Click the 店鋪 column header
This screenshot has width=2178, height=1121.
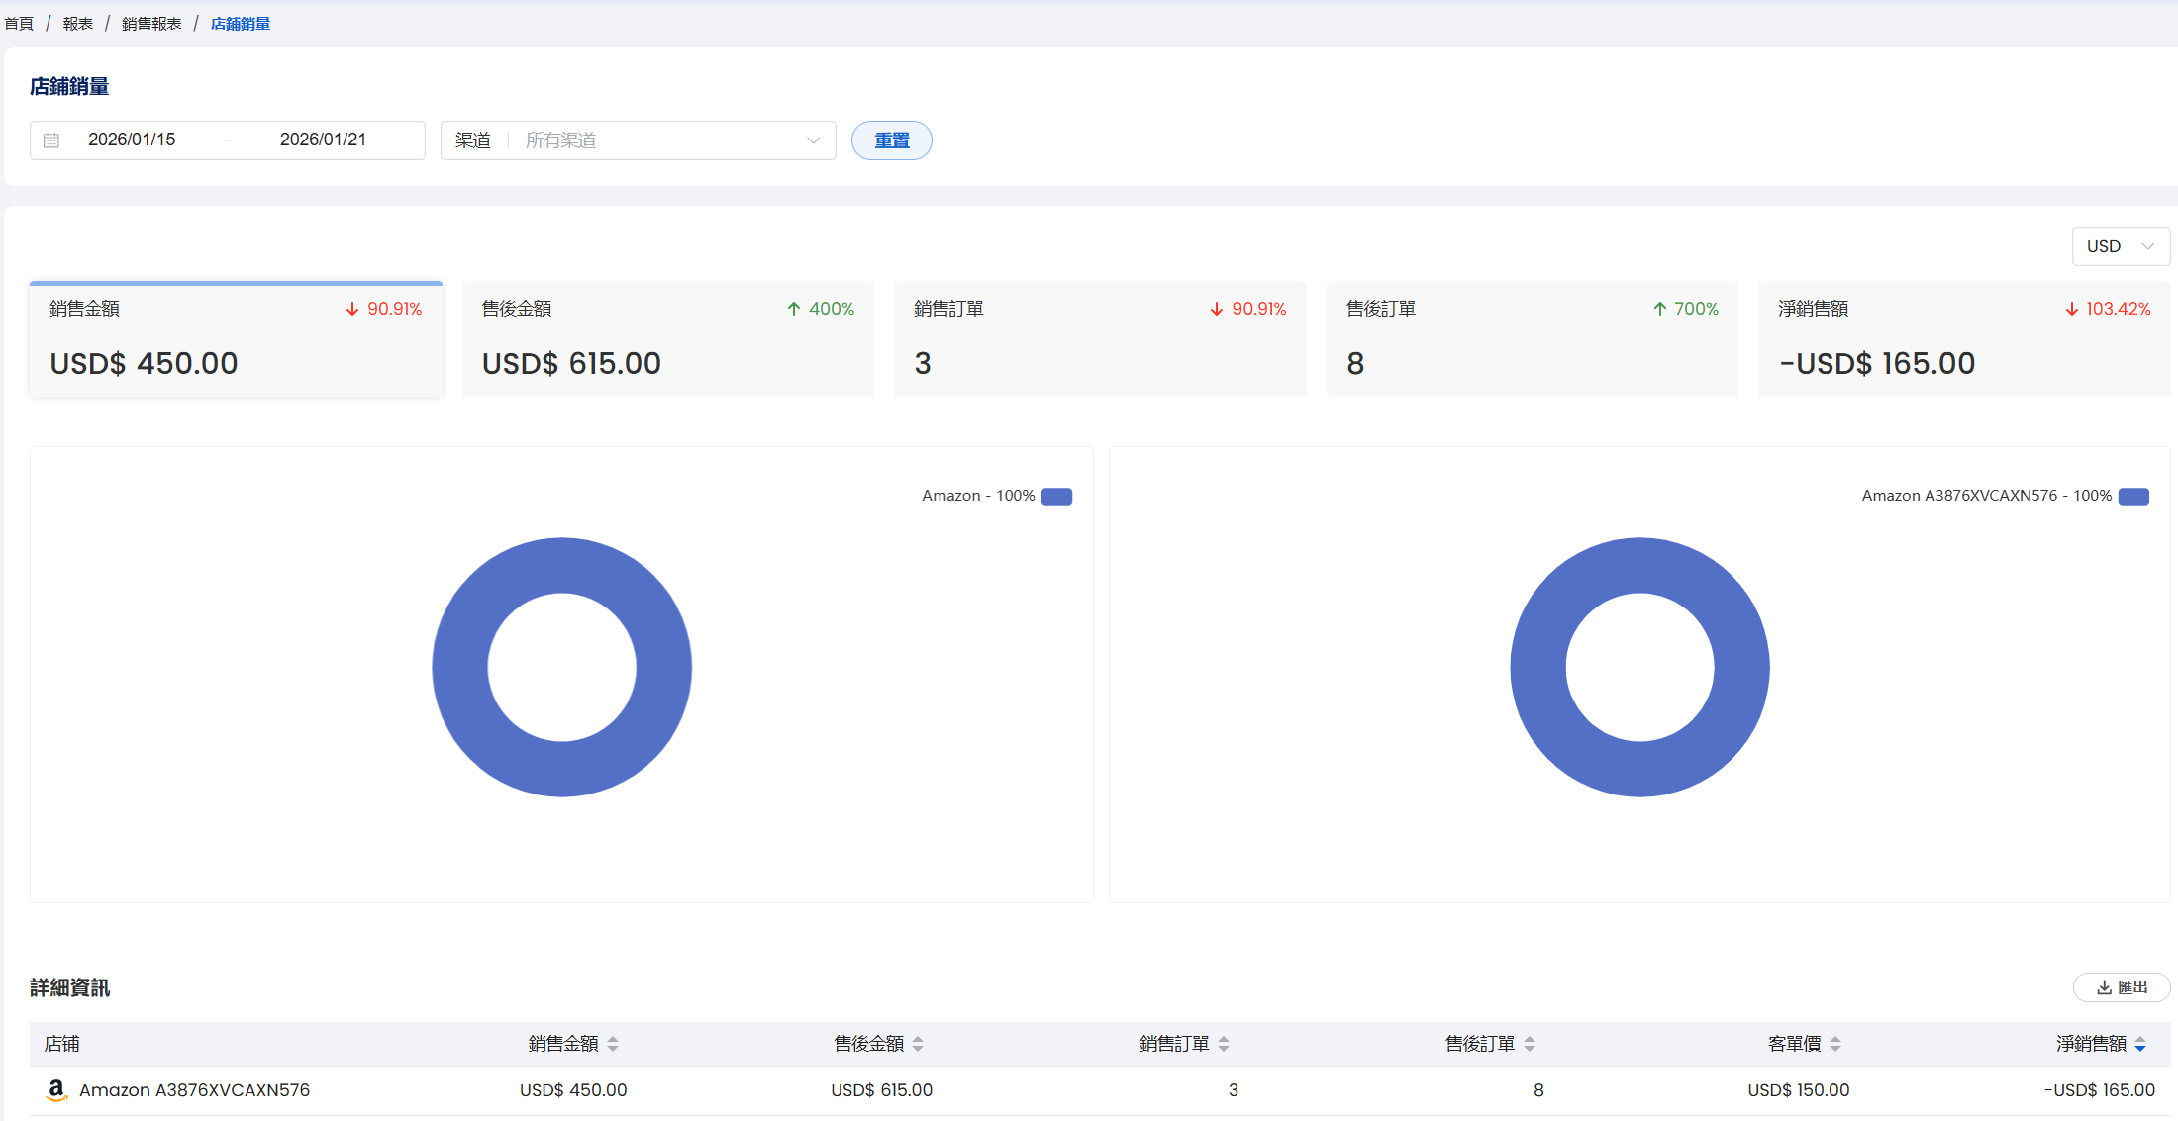pyautogui.click(x=62, y=1044)
